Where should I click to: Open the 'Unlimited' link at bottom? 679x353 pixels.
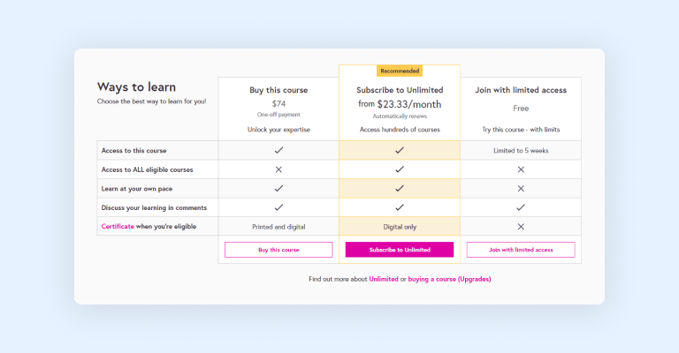pos(384,279)
